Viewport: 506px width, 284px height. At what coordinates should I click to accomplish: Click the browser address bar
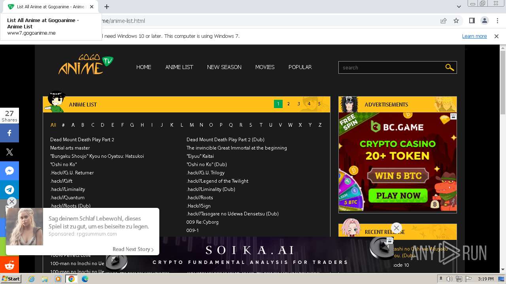click(269, 21)
